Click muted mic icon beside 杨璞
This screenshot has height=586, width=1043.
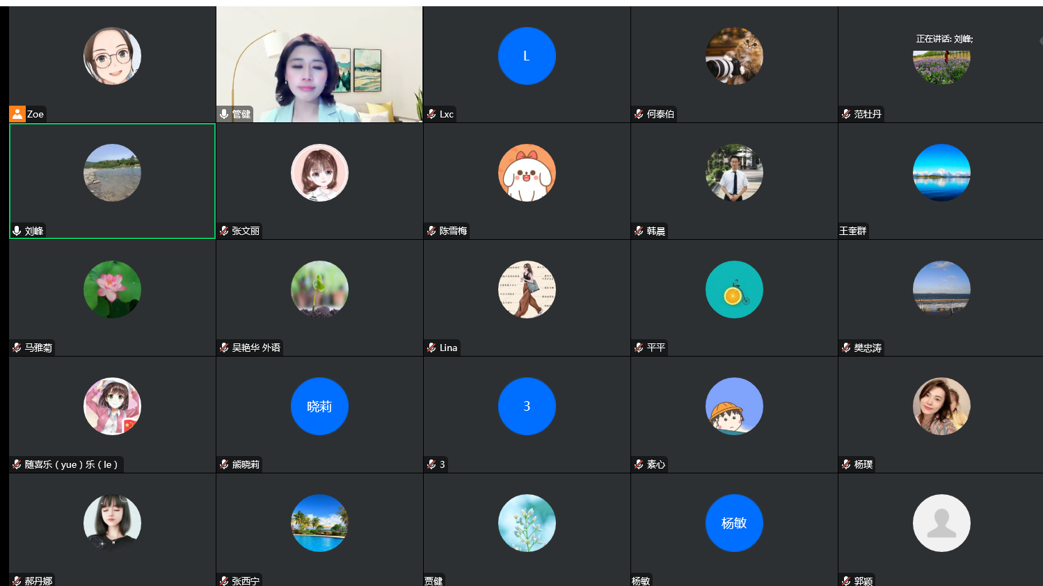(x=846, y=464)
